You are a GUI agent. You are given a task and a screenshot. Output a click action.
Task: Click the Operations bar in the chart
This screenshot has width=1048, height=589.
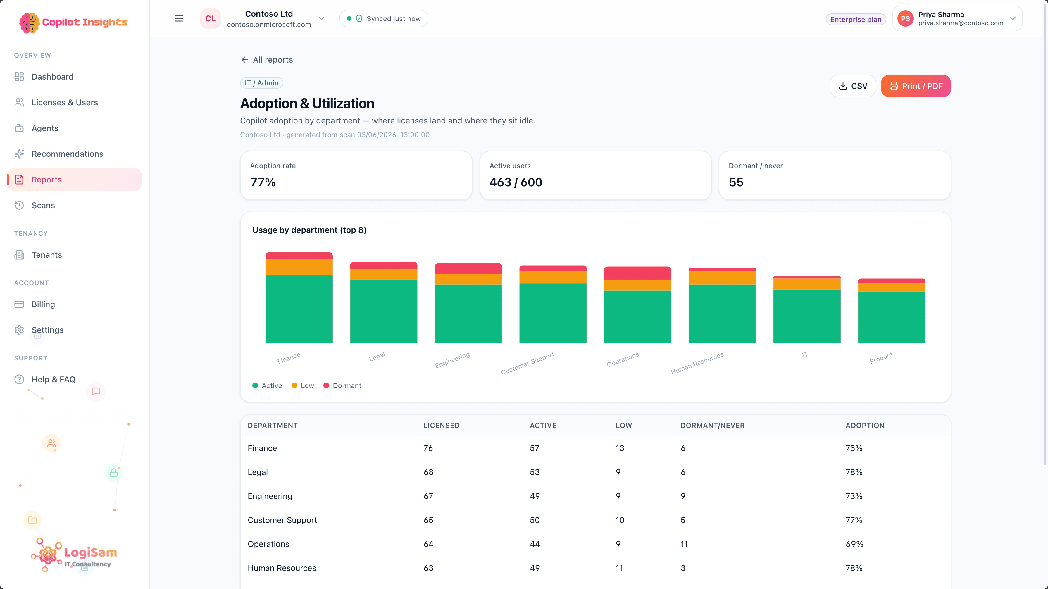(637, 305)
